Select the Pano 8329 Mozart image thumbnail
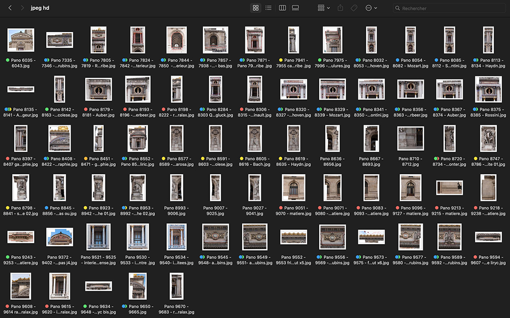The image size is (510, 318). click(x=333, y=89)
